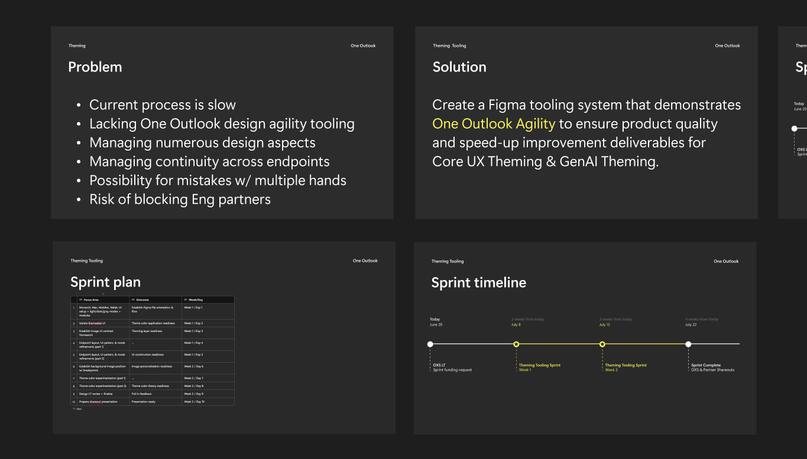Image resolution: width=807 pixels, height=459 pixels.
Task: Click 'Sprint Complete' timeline label
Action: pyautogui.click(x=706, y=365)
